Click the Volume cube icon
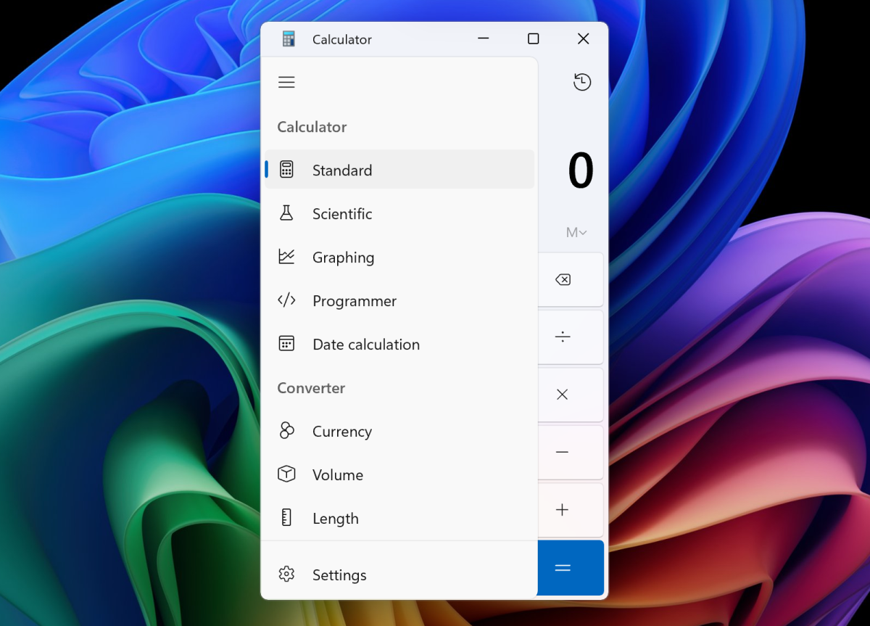Screen dimensions: 870x626 pyautogui.click(x=286, y=474)
